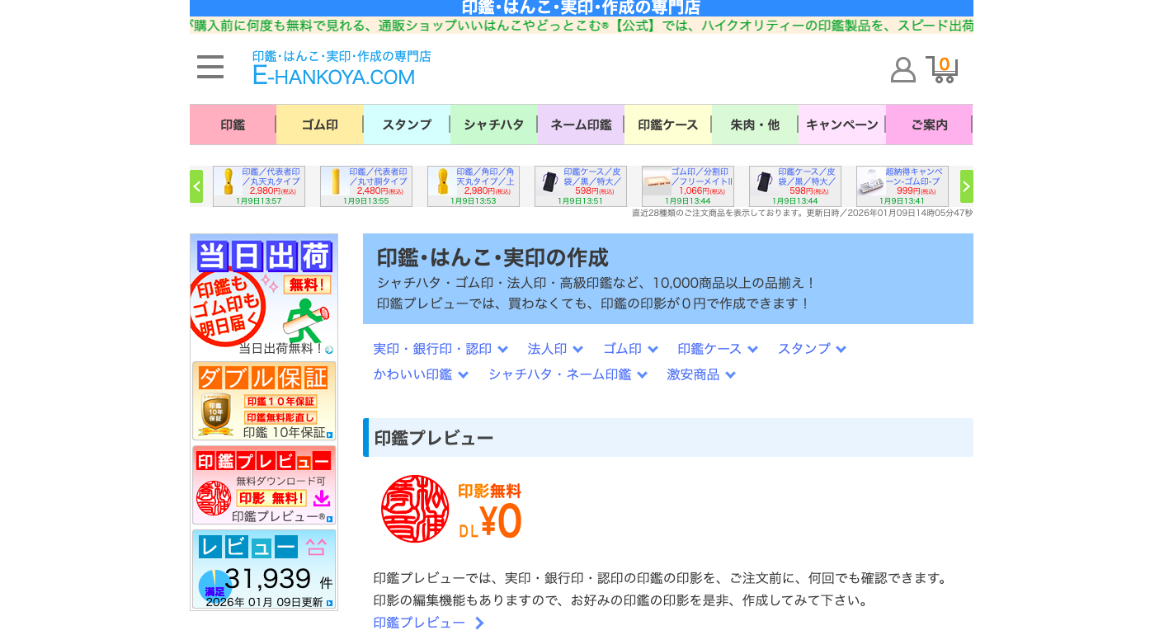The image size is (1164, 635).
Task: Open the レビュー 31,939件 banner
Action: [x=264, y=569]
